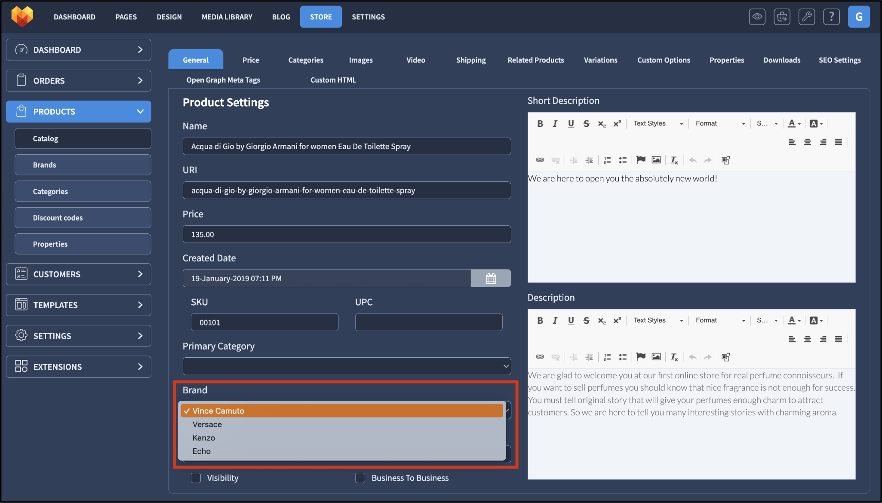
Task: Toggle Bold in Description editor
Action: pyautogui.click(x=540, y=321)
